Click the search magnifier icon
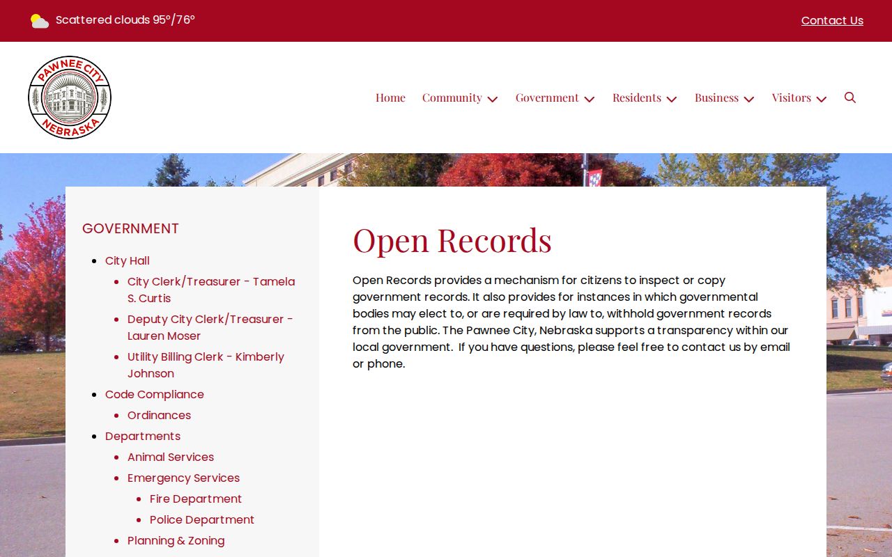Image resolution: width=892 pixels, height=557 pixels. [850, 97]
